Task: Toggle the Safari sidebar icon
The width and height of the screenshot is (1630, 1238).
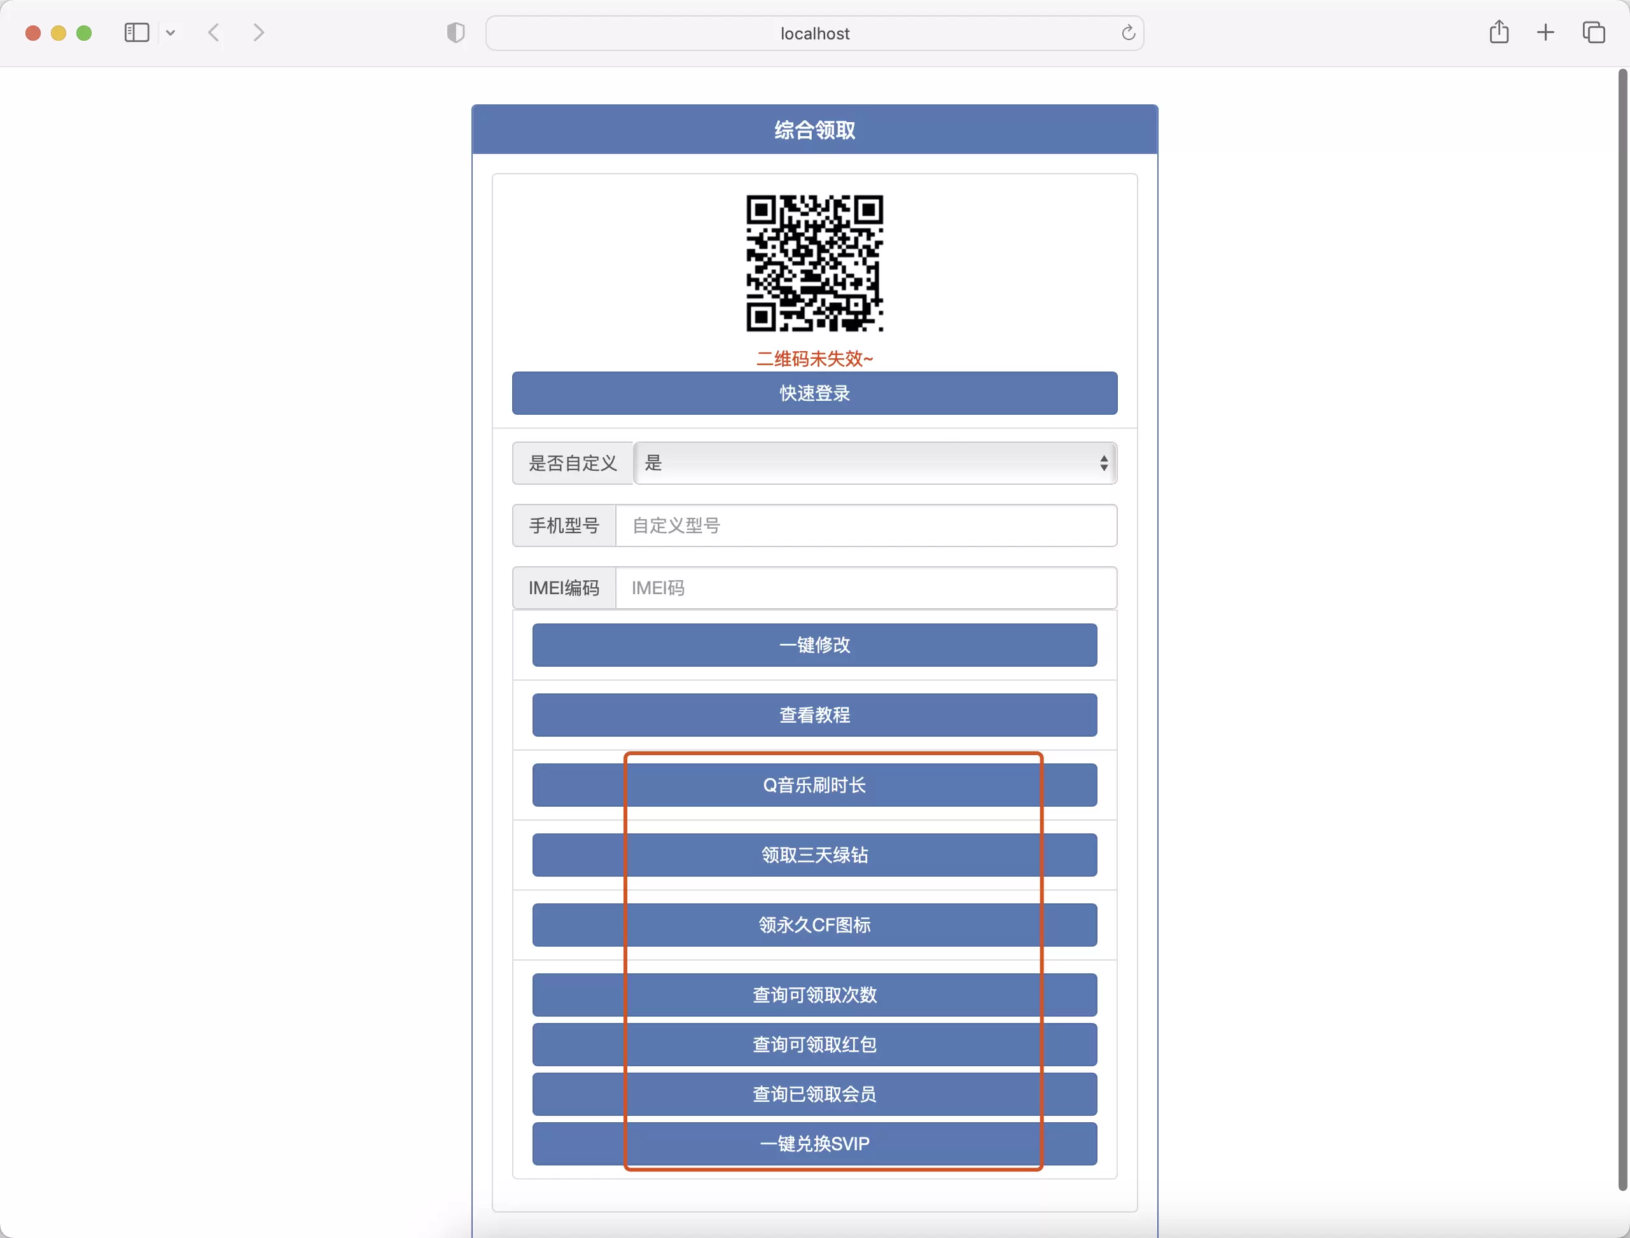Action: tap(136, 32)
